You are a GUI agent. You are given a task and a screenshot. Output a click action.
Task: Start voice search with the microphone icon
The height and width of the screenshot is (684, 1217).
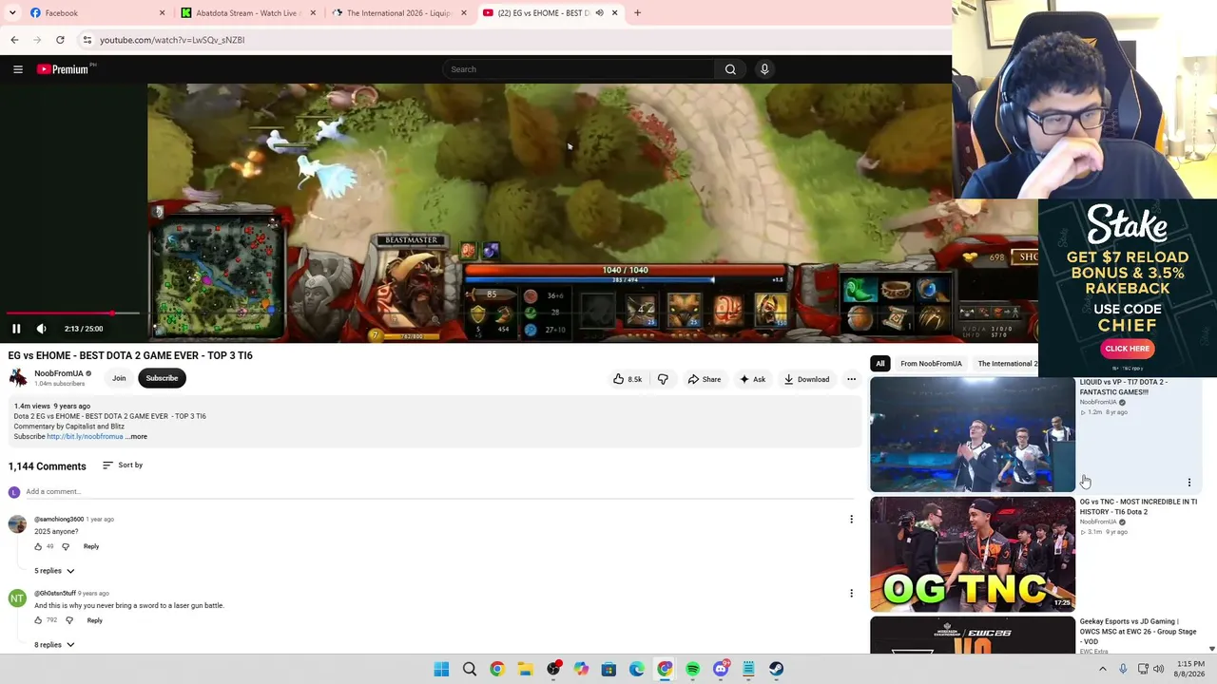pyautogui.click(x=763, y=69)
